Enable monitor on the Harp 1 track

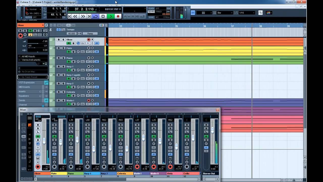pyautogui.click(x=92, y=66)
